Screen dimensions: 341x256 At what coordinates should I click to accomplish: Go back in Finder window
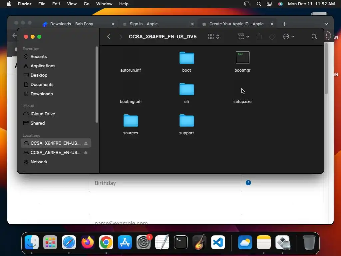coord(109,37)
